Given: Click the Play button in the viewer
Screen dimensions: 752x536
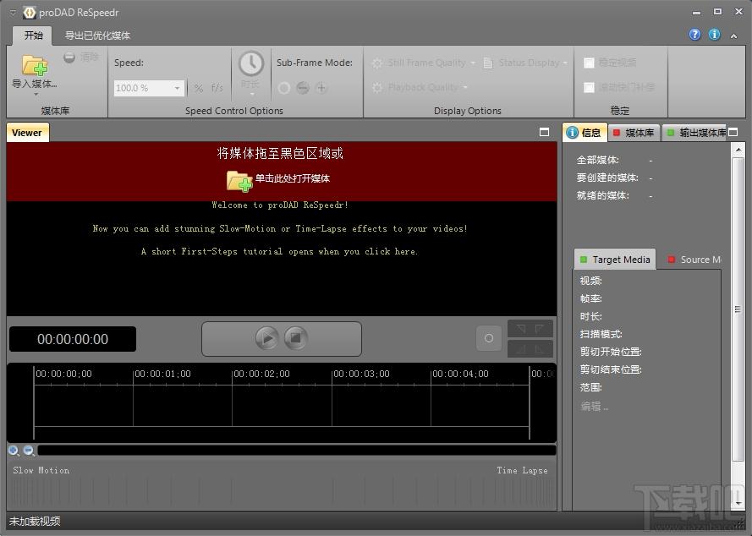Looking at the screenshot, I should click(266, 338).
